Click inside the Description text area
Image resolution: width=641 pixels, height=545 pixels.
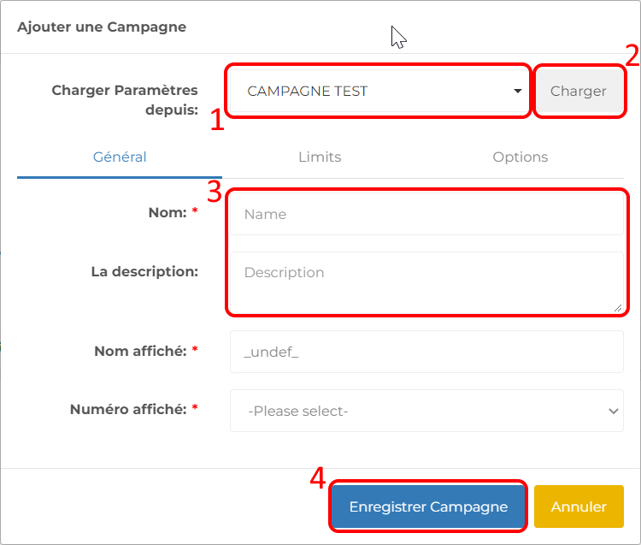426,282
